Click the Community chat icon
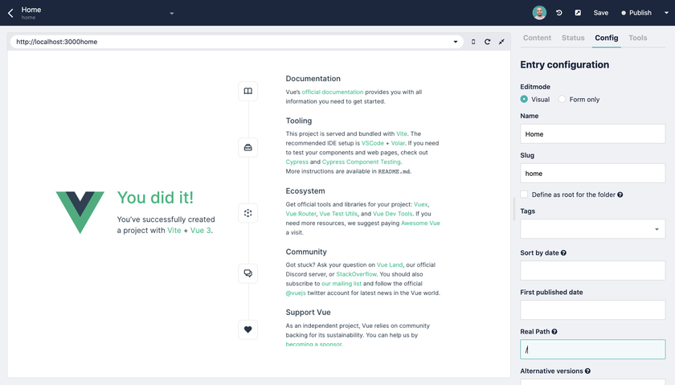This screenshot has height=385, width=675. (x=248, y=273)
